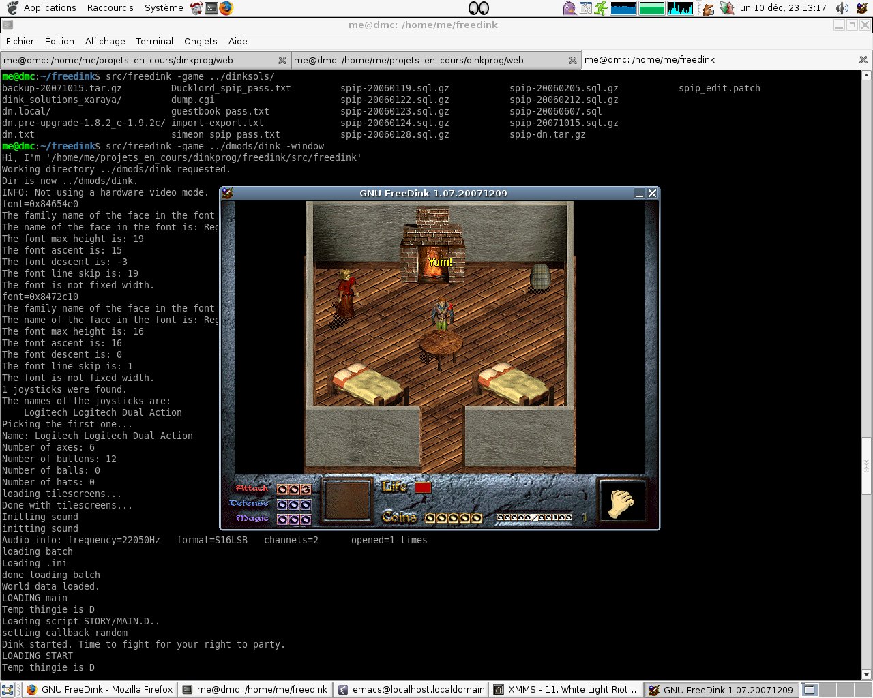Screen dimensions: 873x698
Task: Click the red Life bar in HUD
Action: (423, 487)
